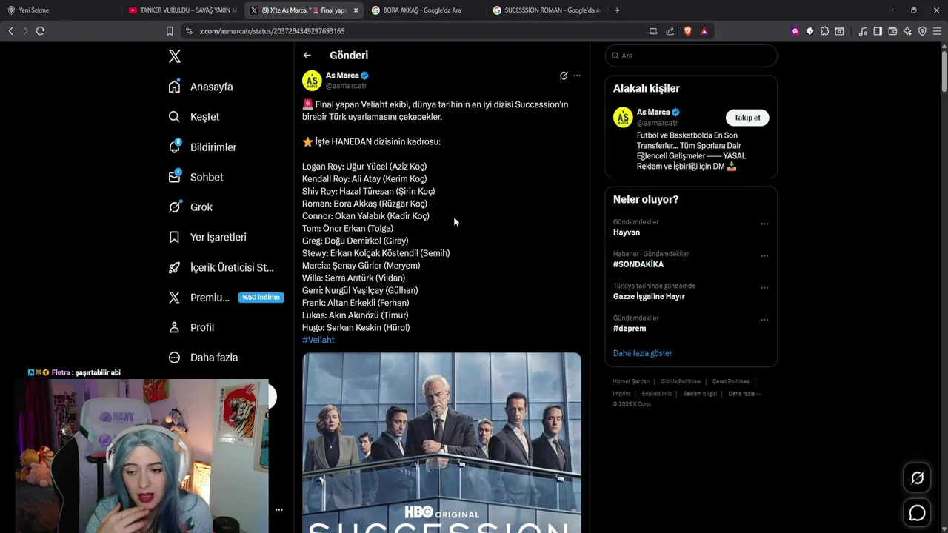Expand Daha fazla footer options
Viewport: 948px width, 533px height.
[x=744, y=394]
